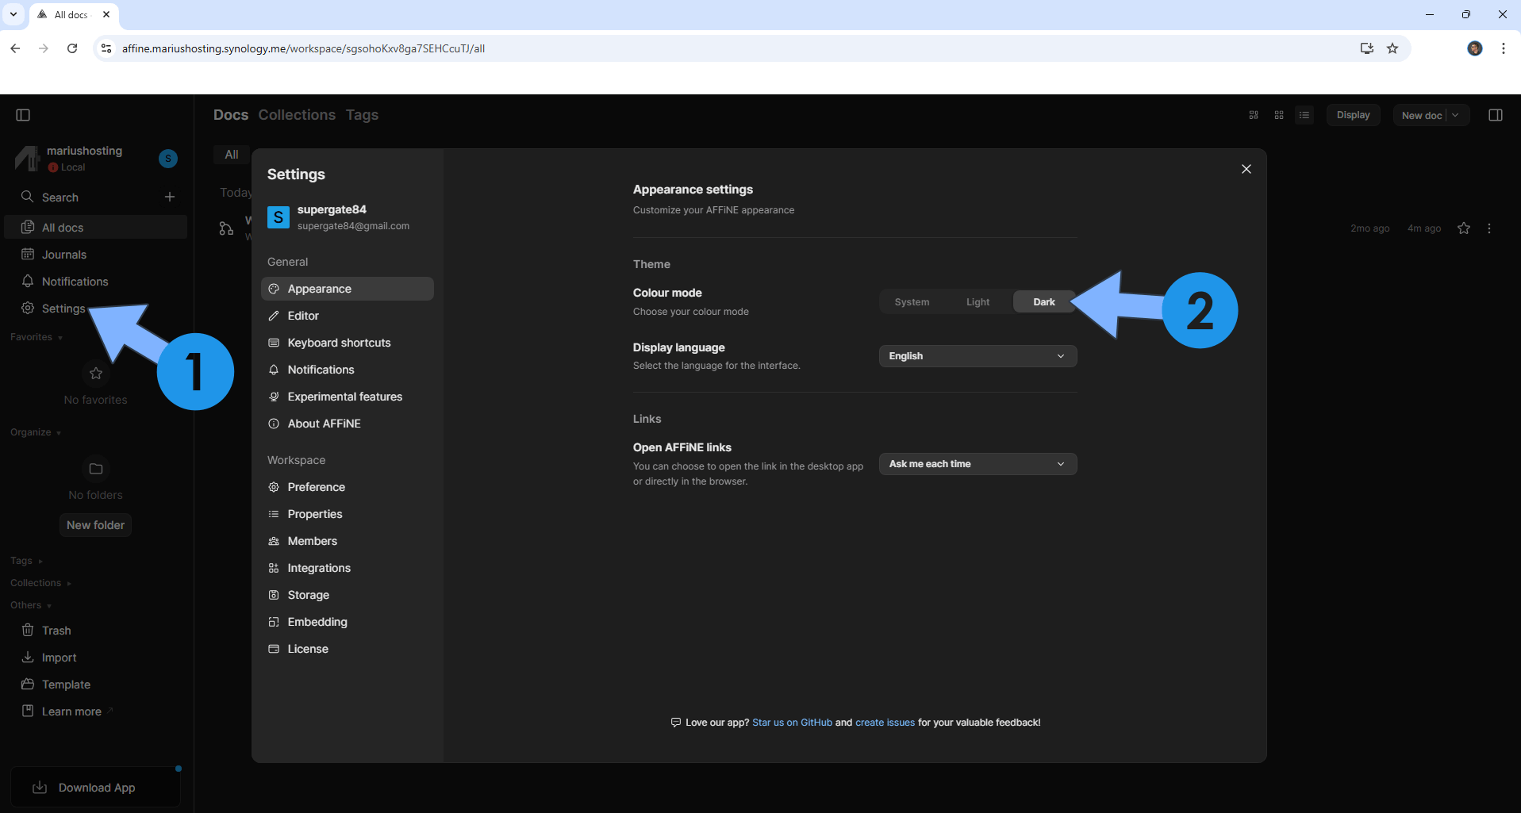Open workspace Storage settings
The height and width of the screenshot is (813, 1521).
coord(348,595)
